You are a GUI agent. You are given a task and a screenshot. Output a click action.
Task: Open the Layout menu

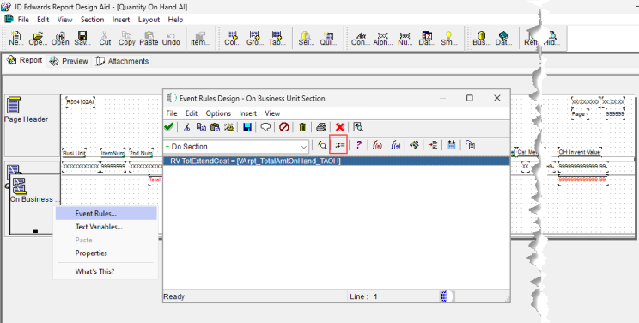(x=149, y=20)
